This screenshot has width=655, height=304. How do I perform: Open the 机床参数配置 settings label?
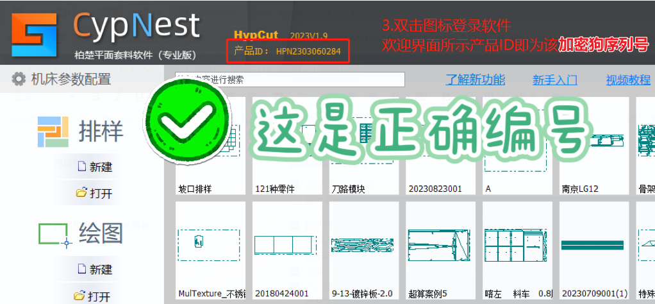pos(71,79)
